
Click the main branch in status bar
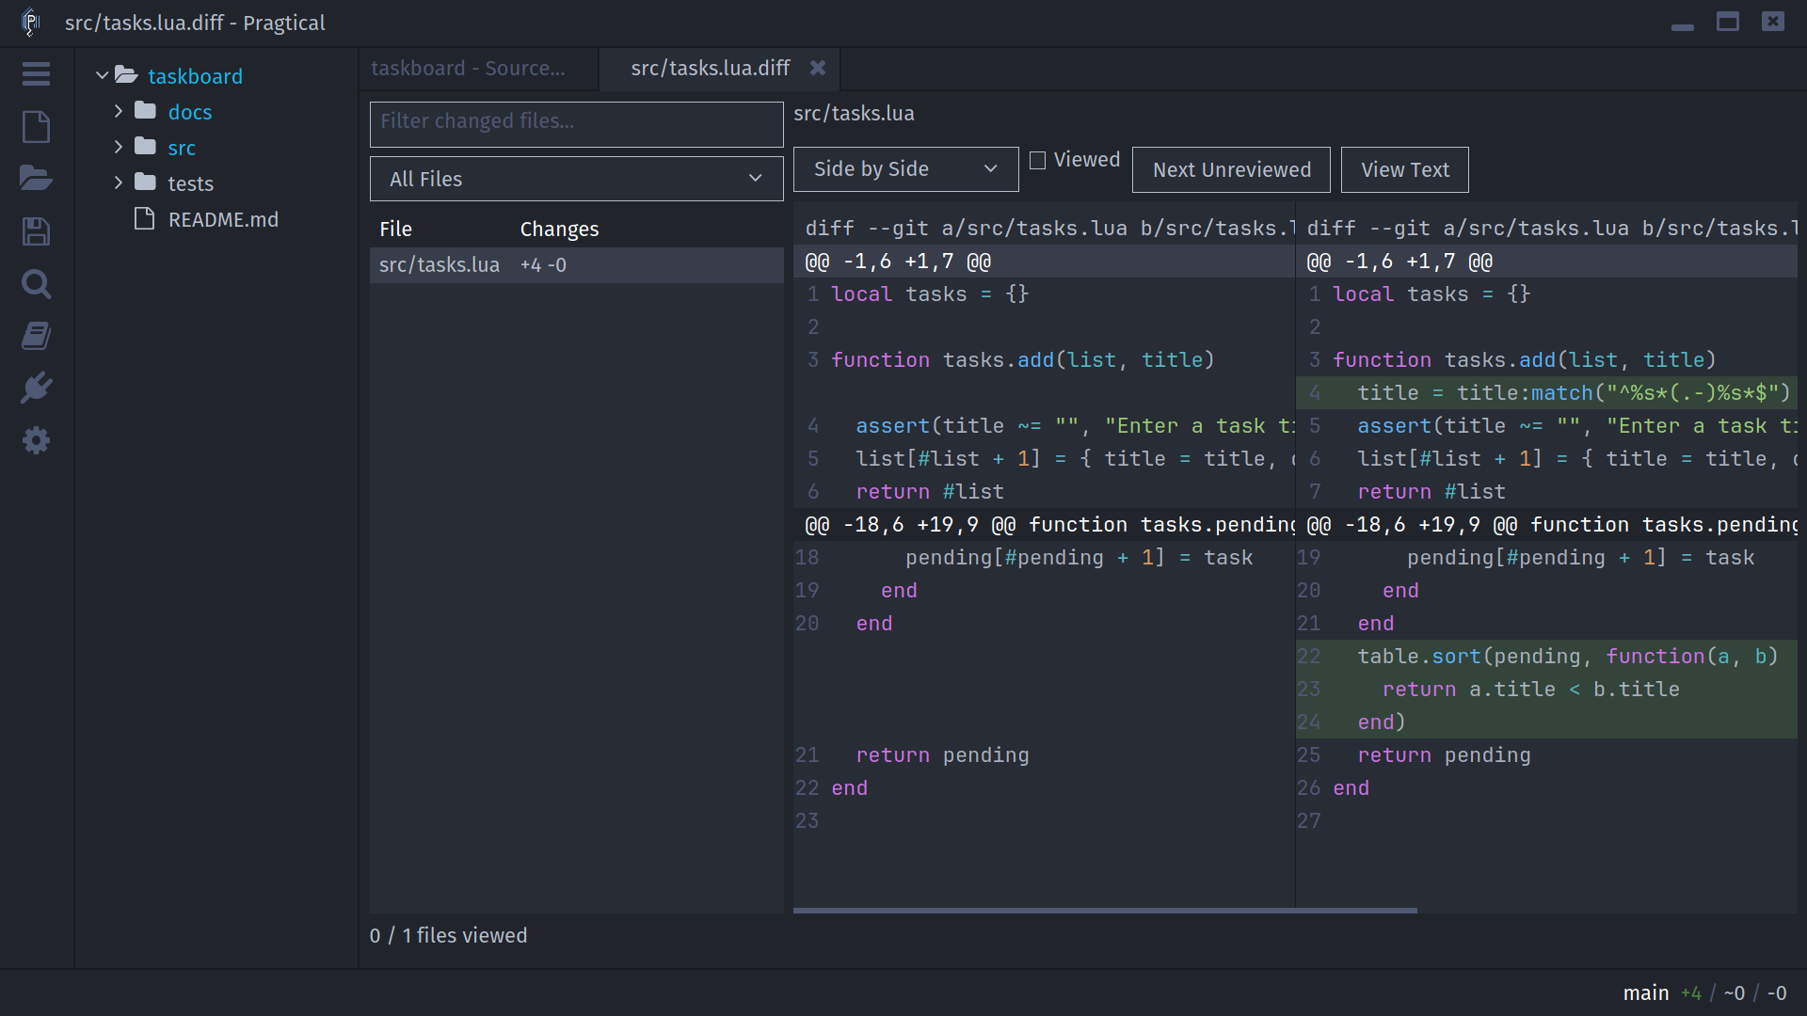[1645, 992]
